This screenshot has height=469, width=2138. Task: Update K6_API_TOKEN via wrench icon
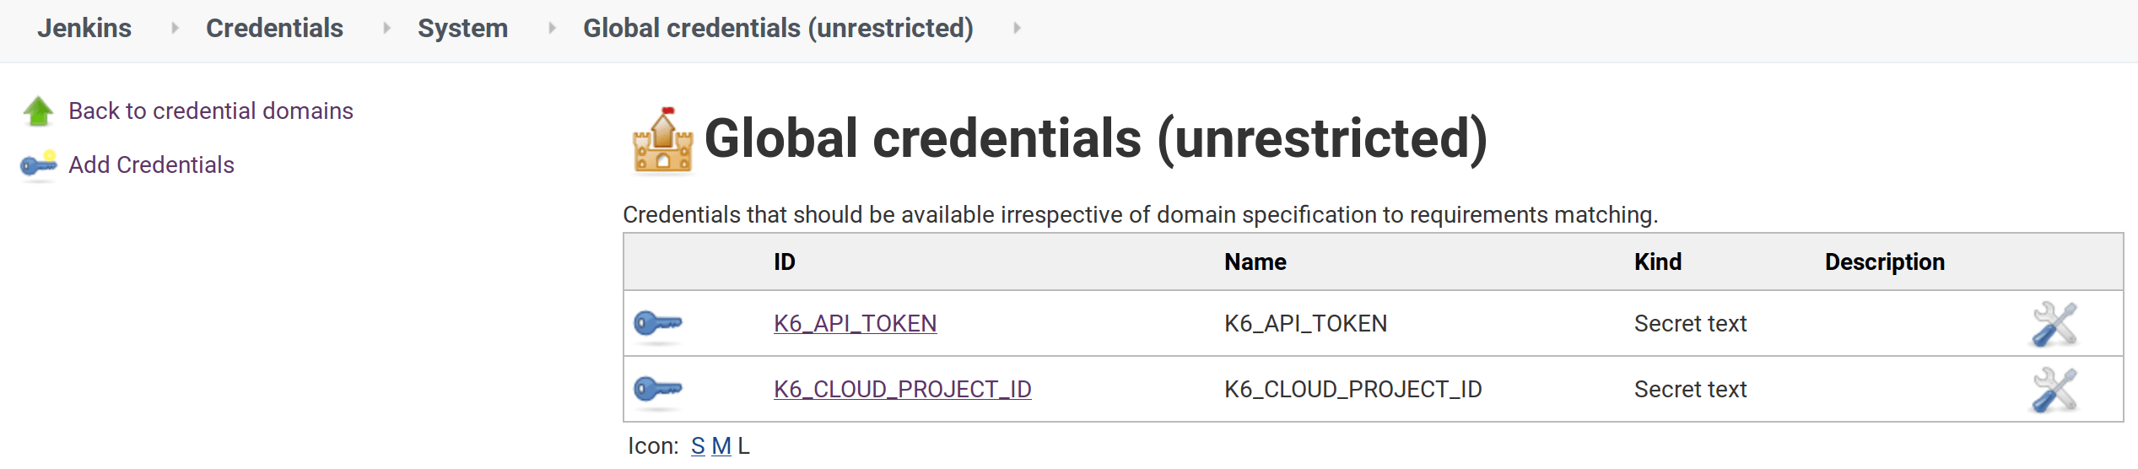click(x=2054, y=325)
